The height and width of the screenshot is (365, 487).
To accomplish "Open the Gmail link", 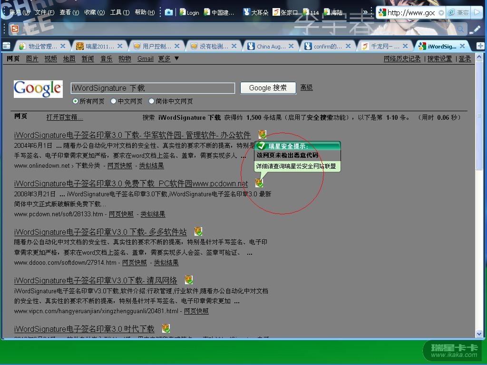I will pyautogui.click(x=146, y=58).
